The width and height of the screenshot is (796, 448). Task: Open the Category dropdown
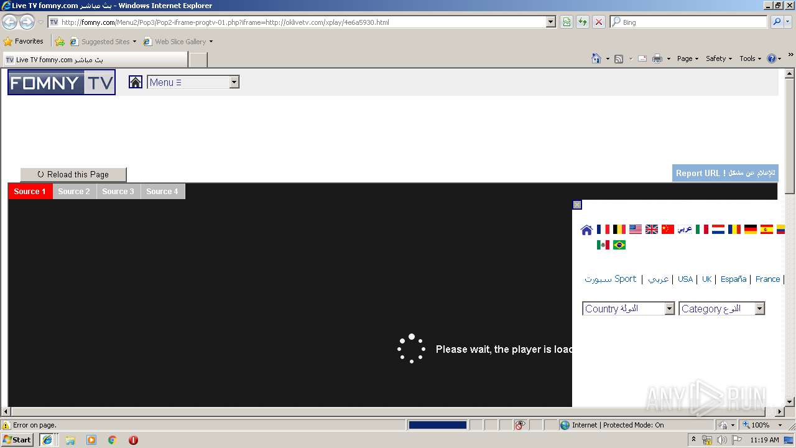click(721, 309)
